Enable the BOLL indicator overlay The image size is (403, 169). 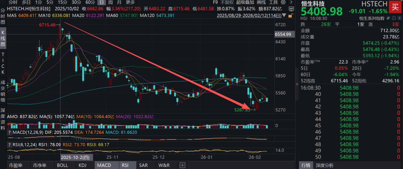tap(62, 165)
